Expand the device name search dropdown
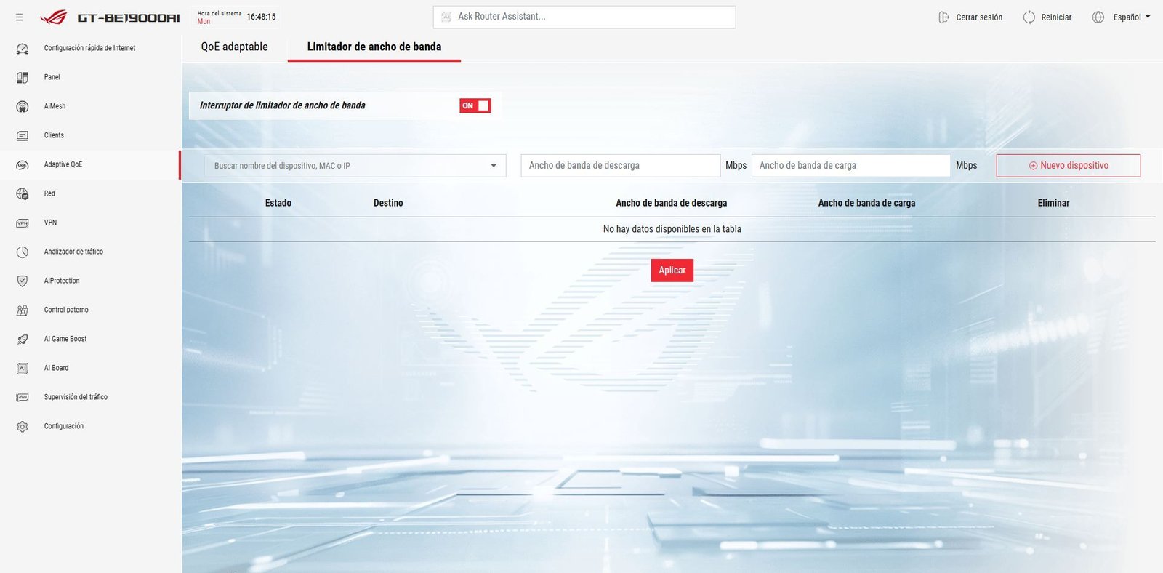 click(494, 166)
